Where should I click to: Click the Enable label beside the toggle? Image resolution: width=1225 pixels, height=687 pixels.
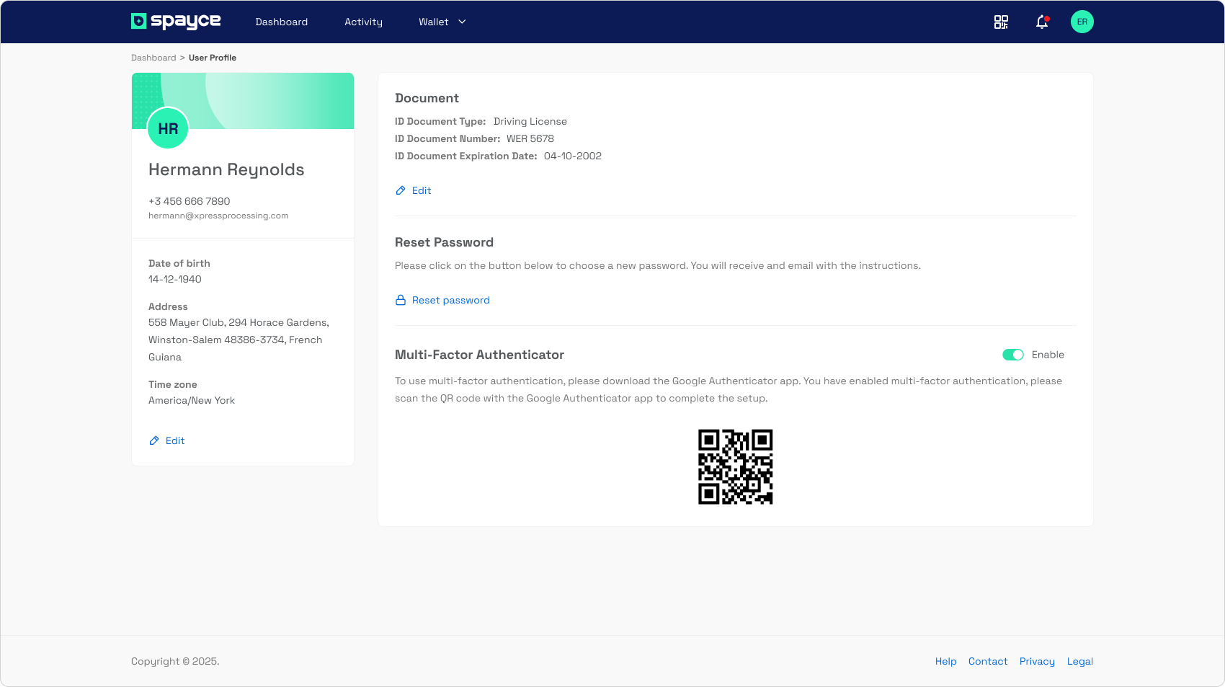[x=1048, y=355]
